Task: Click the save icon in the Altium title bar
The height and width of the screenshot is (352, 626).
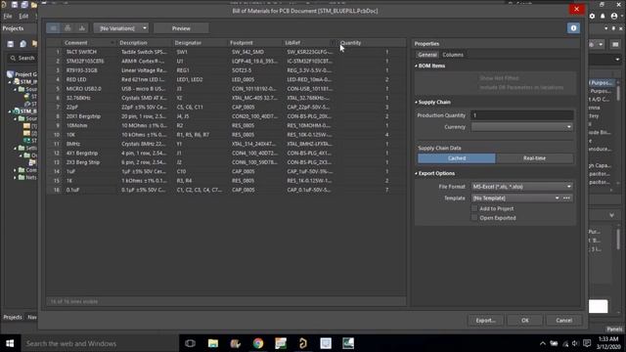Action: pos(14,5)
